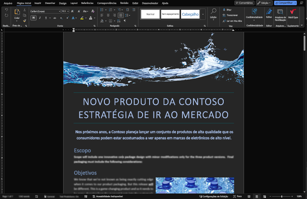Screen dimensions: 307x199
Task: Apply the Normal style
Action: tap(150, 14)
